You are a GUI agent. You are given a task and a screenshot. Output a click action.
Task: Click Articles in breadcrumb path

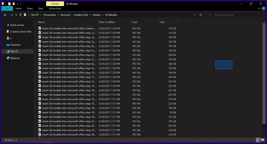[x=97, y=15]
